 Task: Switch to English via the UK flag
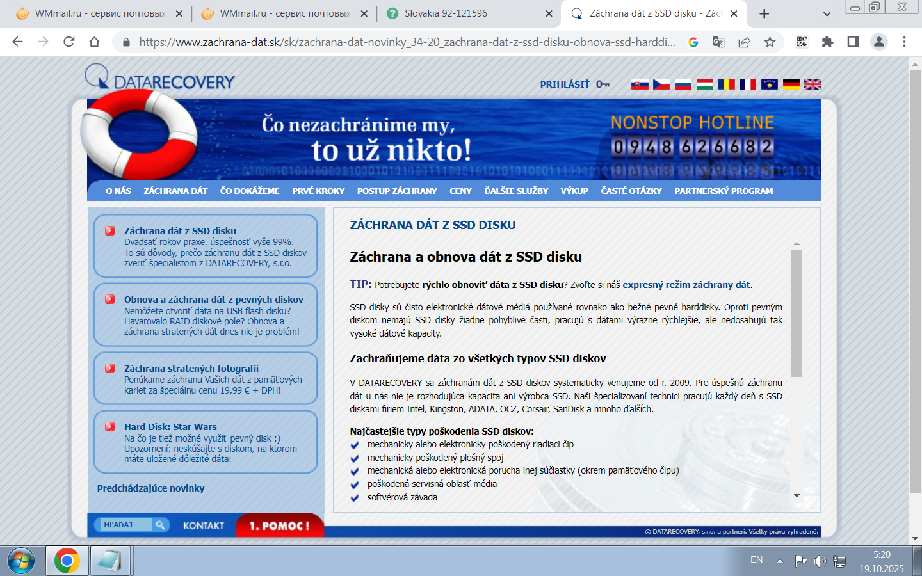coord(813,84)
